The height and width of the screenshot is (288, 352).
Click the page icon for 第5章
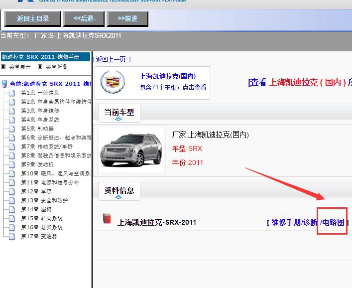pyautogui.click(x=12, y=129)
